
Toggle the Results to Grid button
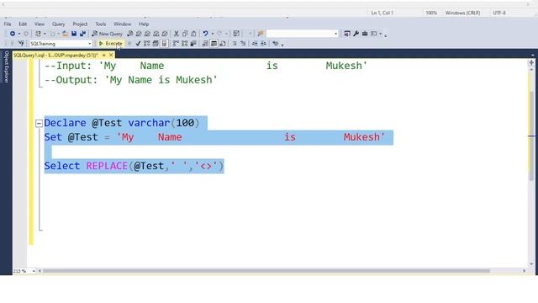click(214, 44)
